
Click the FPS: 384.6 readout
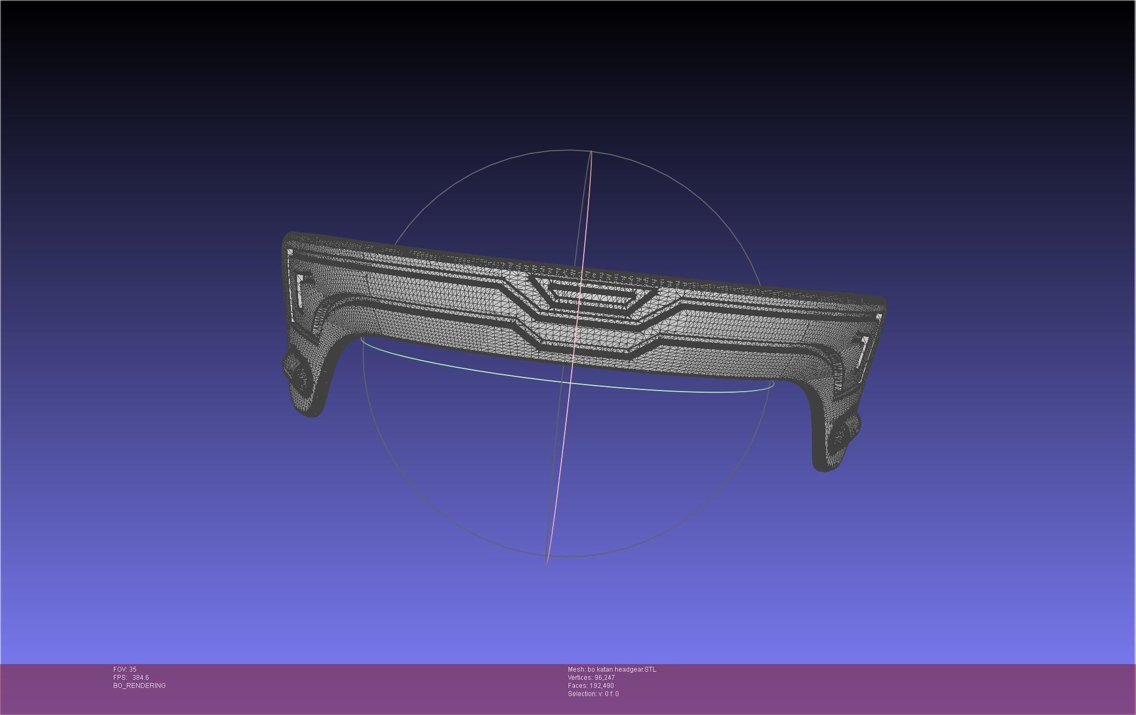coord(131,678)
